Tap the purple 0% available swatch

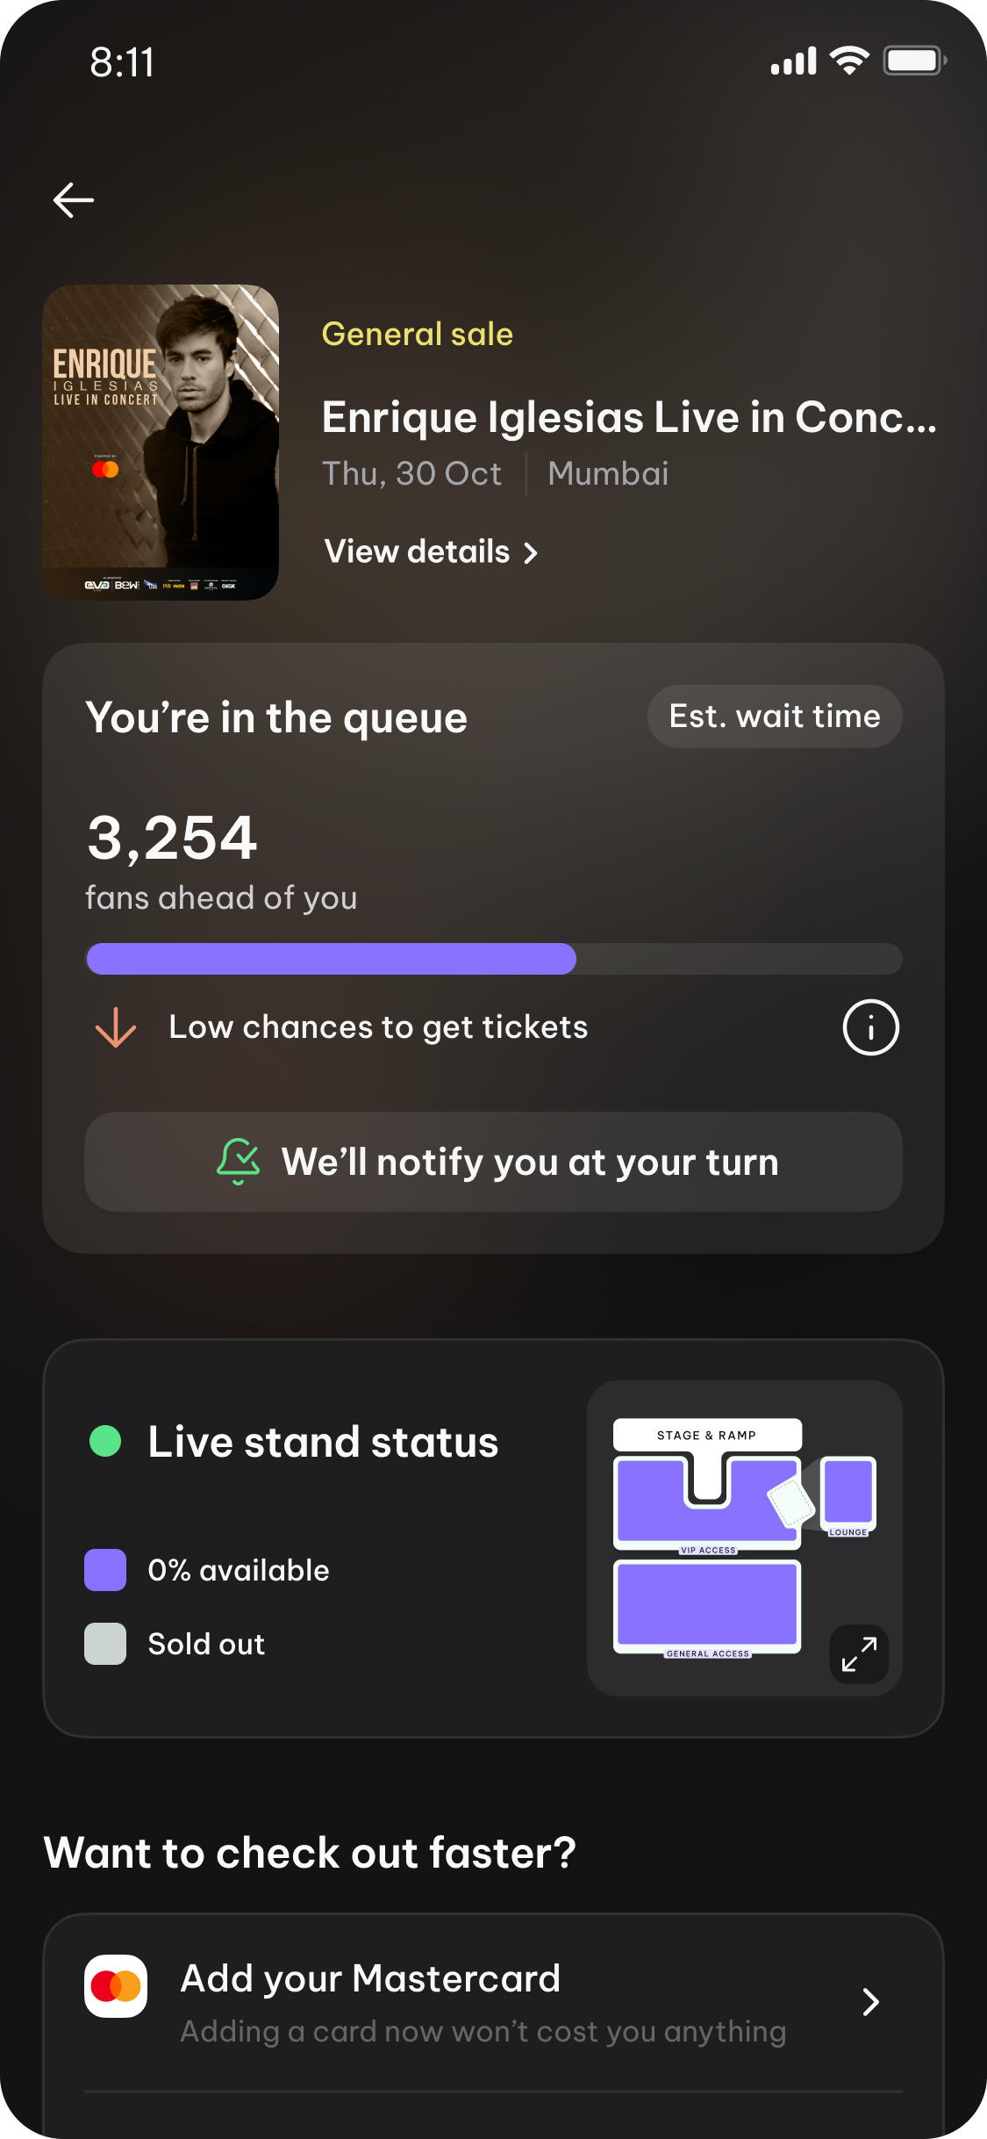[105, 1570]
